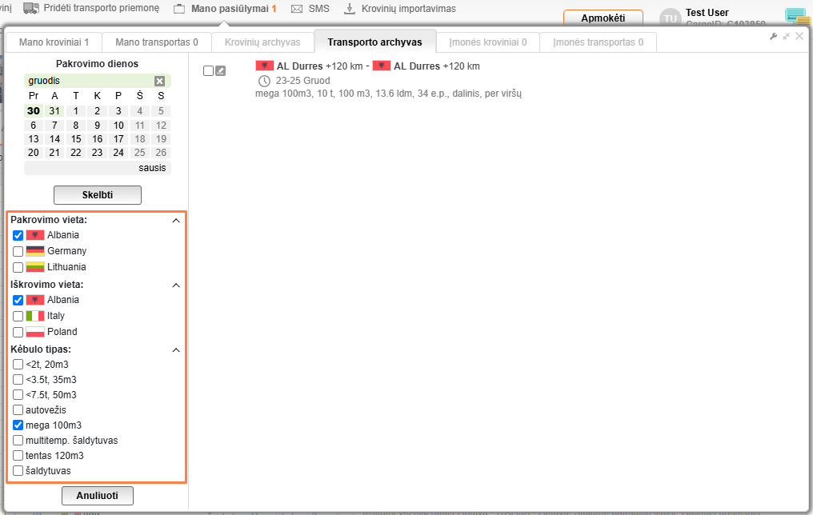Click the clock icon next to 23-25 Gruod
Viewport: 813px width, 515px height.
click(264, 81)
